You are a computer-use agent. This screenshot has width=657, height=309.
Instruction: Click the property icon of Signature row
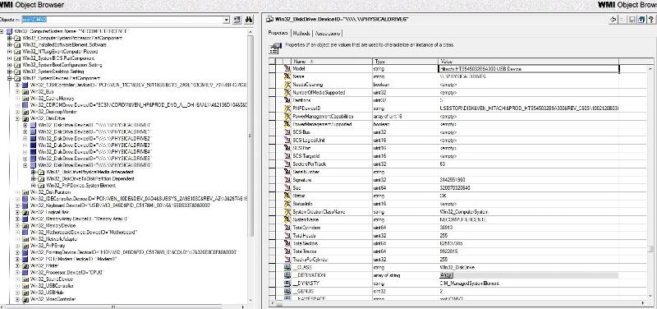[x=287, y=180]
